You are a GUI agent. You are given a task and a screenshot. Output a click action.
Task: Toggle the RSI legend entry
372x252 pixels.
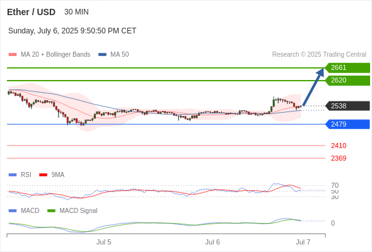pos(26,175)
